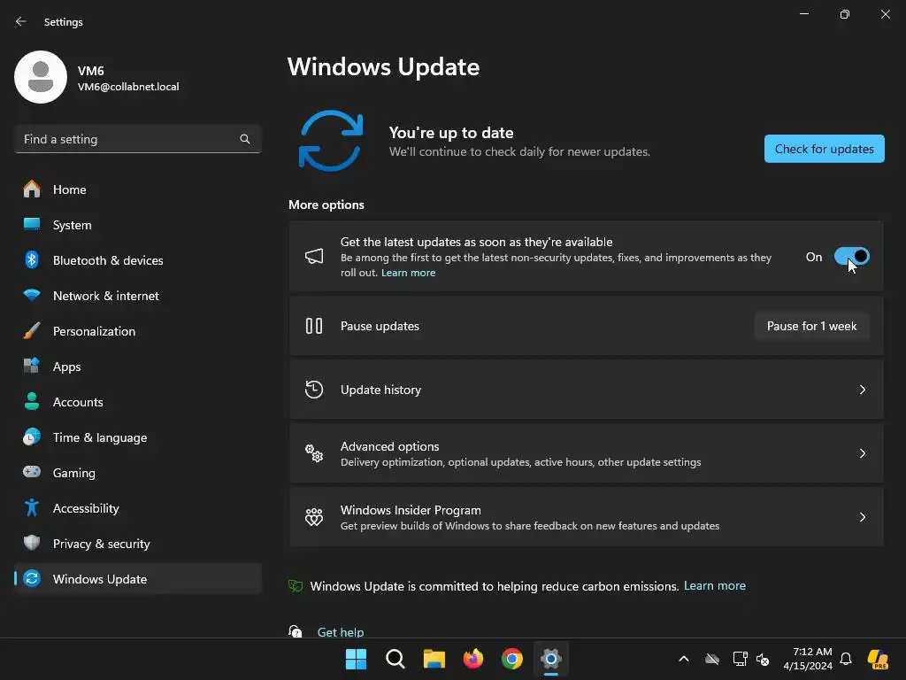Click Check for updates button

coord(824,149)
